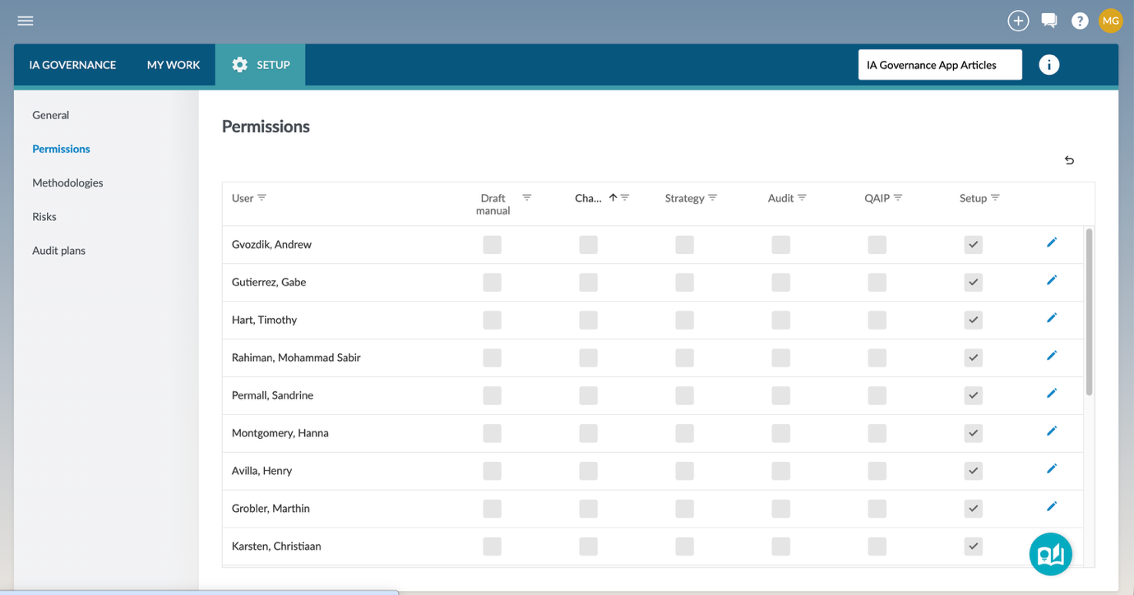
Task: Toggle Setup checkbox for Gutierrez, Gabe
Action: [973, 282]
